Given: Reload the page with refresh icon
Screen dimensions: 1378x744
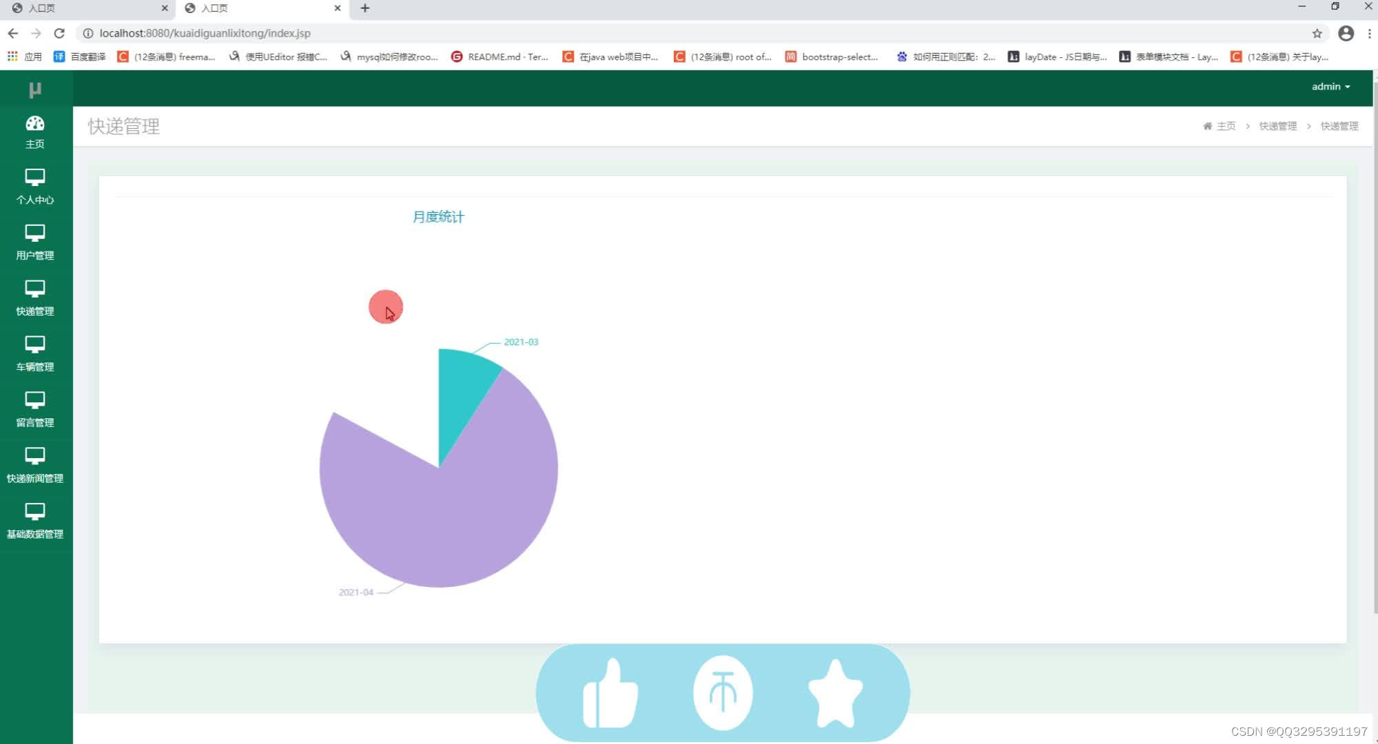Looking at the screenshot, I should pos(59,33).
